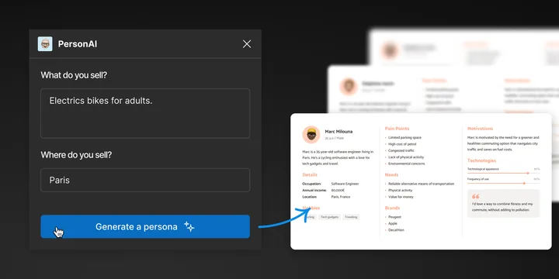Click the 'Technological appetence' label
Screen dimensions: 559x279
point(483,169)
